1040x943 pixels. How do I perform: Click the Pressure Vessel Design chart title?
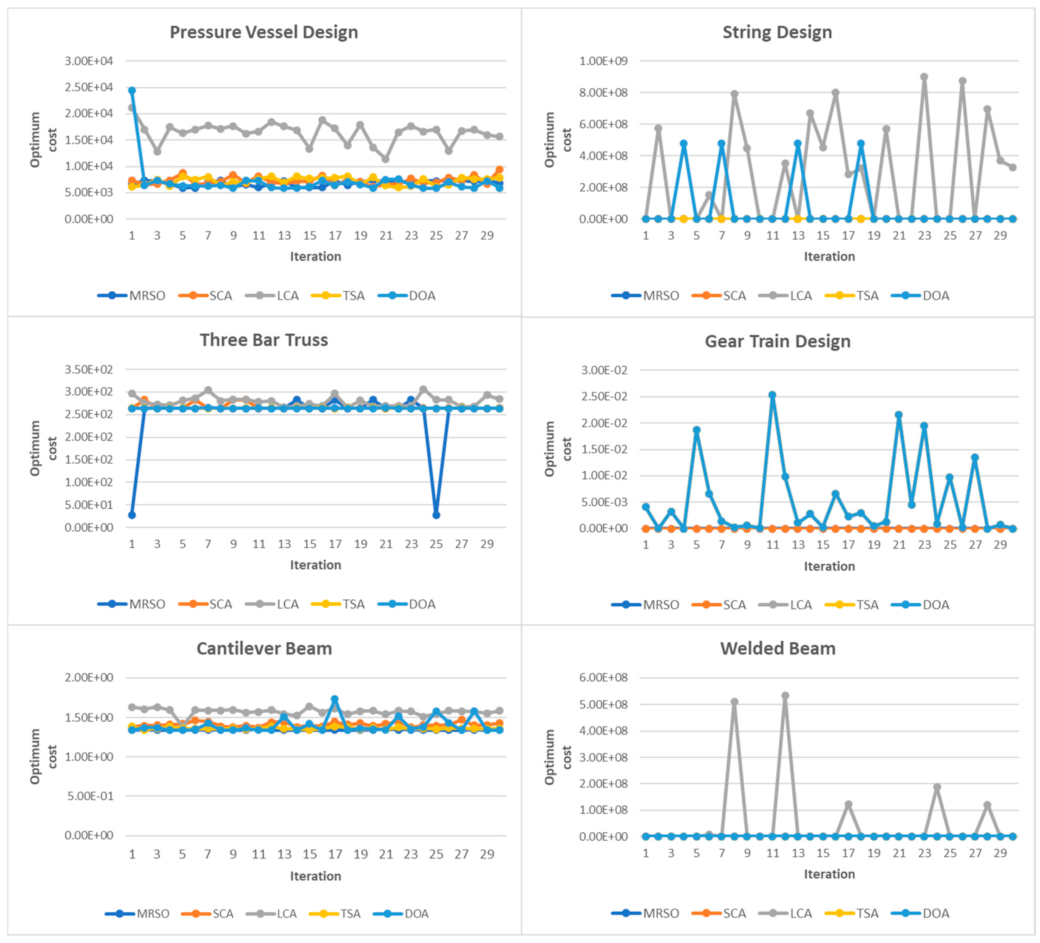click(x=264, y=32)
